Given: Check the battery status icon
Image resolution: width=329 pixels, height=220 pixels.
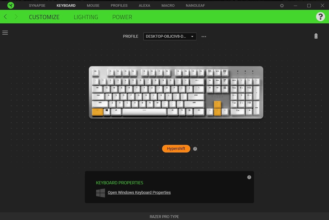Looking at the screenshot, I should click(x=316, y=36).
